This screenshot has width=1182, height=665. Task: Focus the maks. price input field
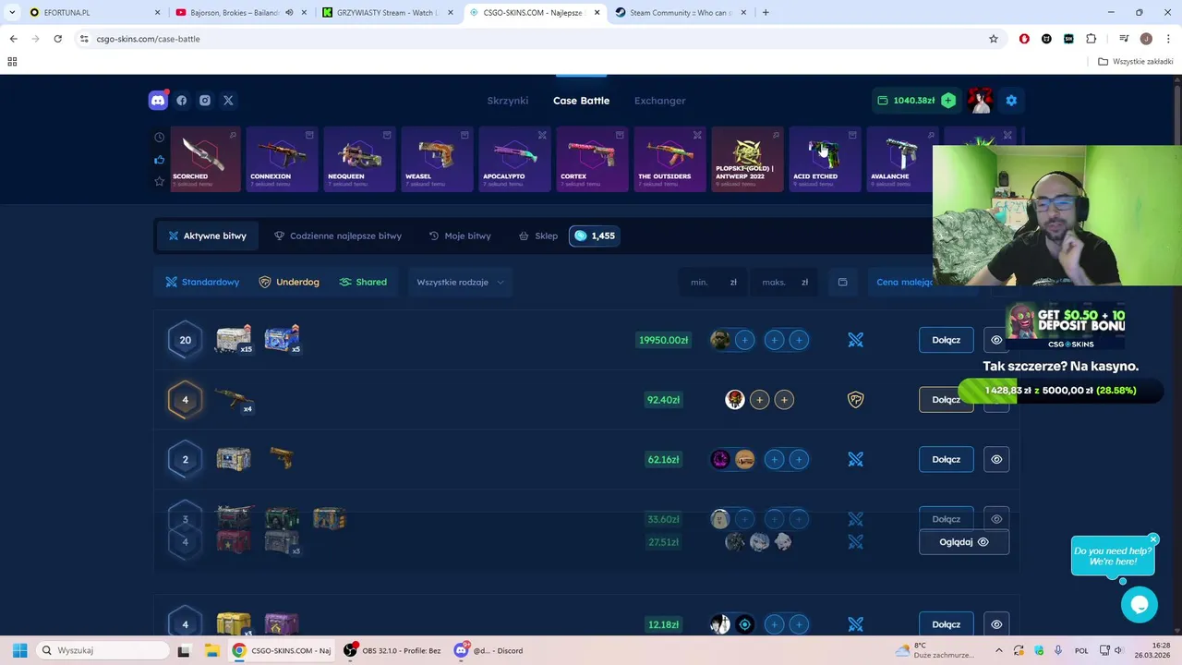click(785, 282)
